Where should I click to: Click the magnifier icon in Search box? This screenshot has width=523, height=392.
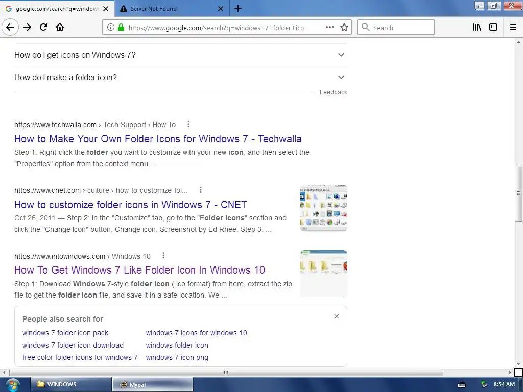(x=366, y=27)
